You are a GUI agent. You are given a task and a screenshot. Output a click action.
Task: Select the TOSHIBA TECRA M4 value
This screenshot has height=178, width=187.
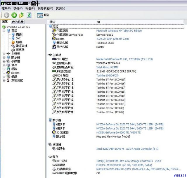108,63
